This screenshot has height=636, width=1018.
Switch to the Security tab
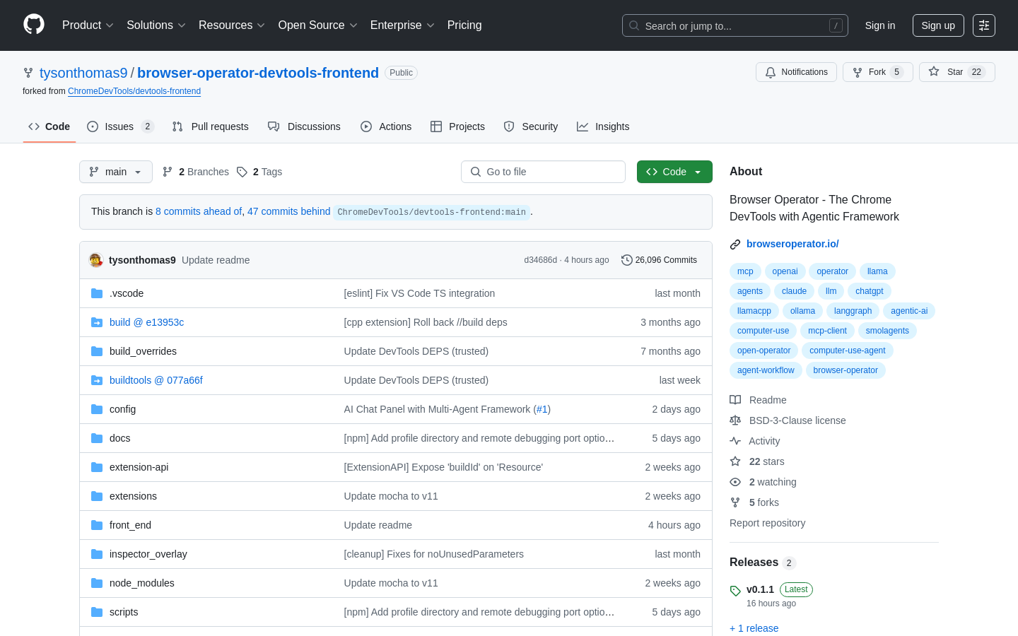tap(531, 126)
